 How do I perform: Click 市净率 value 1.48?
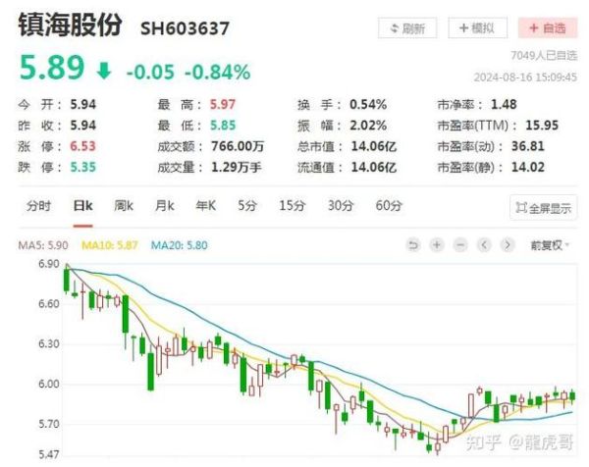(x=504, y=104)
